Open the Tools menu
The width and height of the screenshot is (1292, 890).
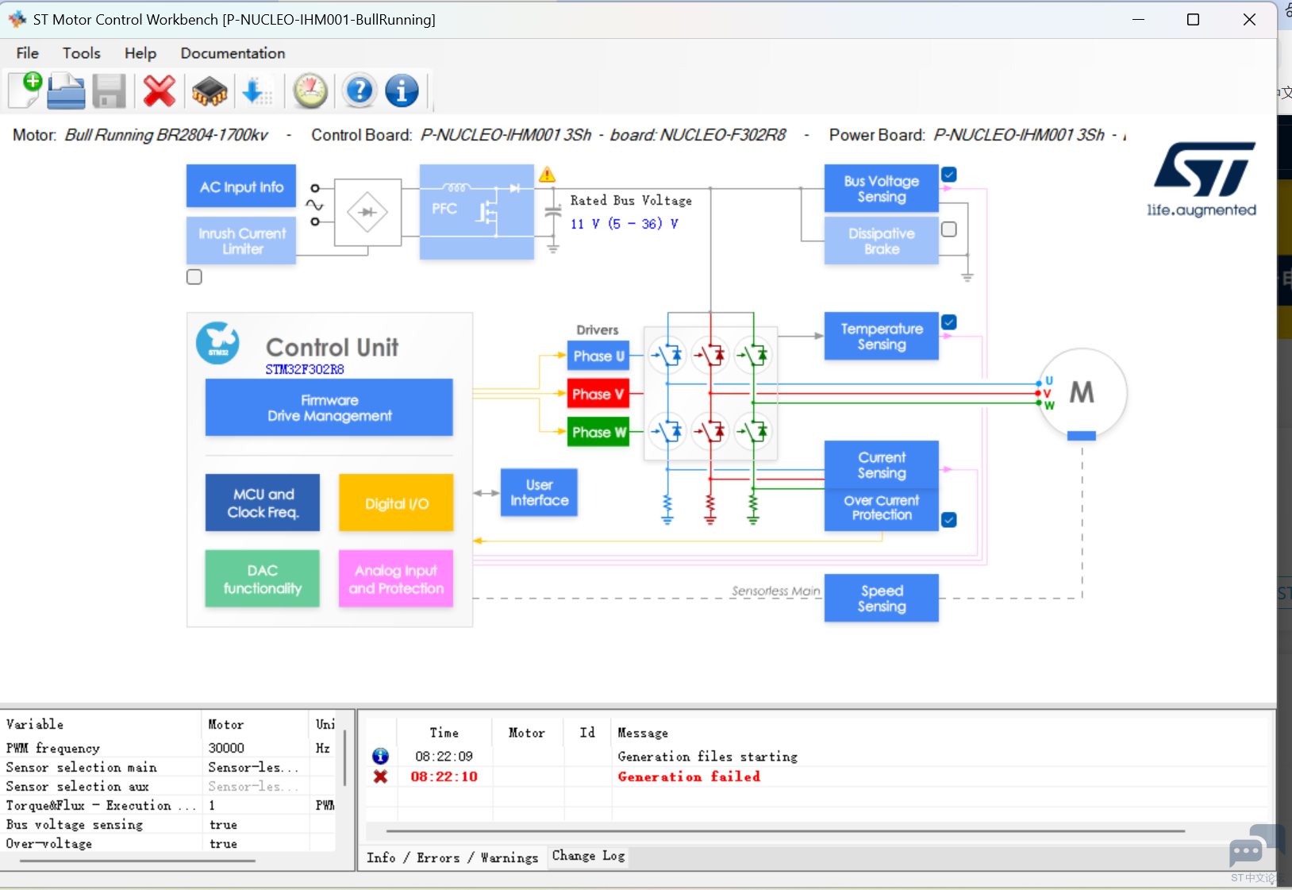click(x=81, y=53)
